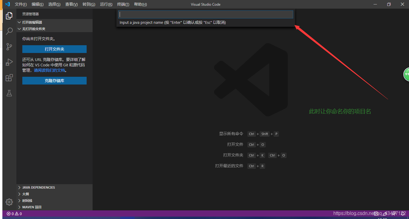Open the 帮助(H) menu
Screen dimensions: 409x219
click(141, 4)
